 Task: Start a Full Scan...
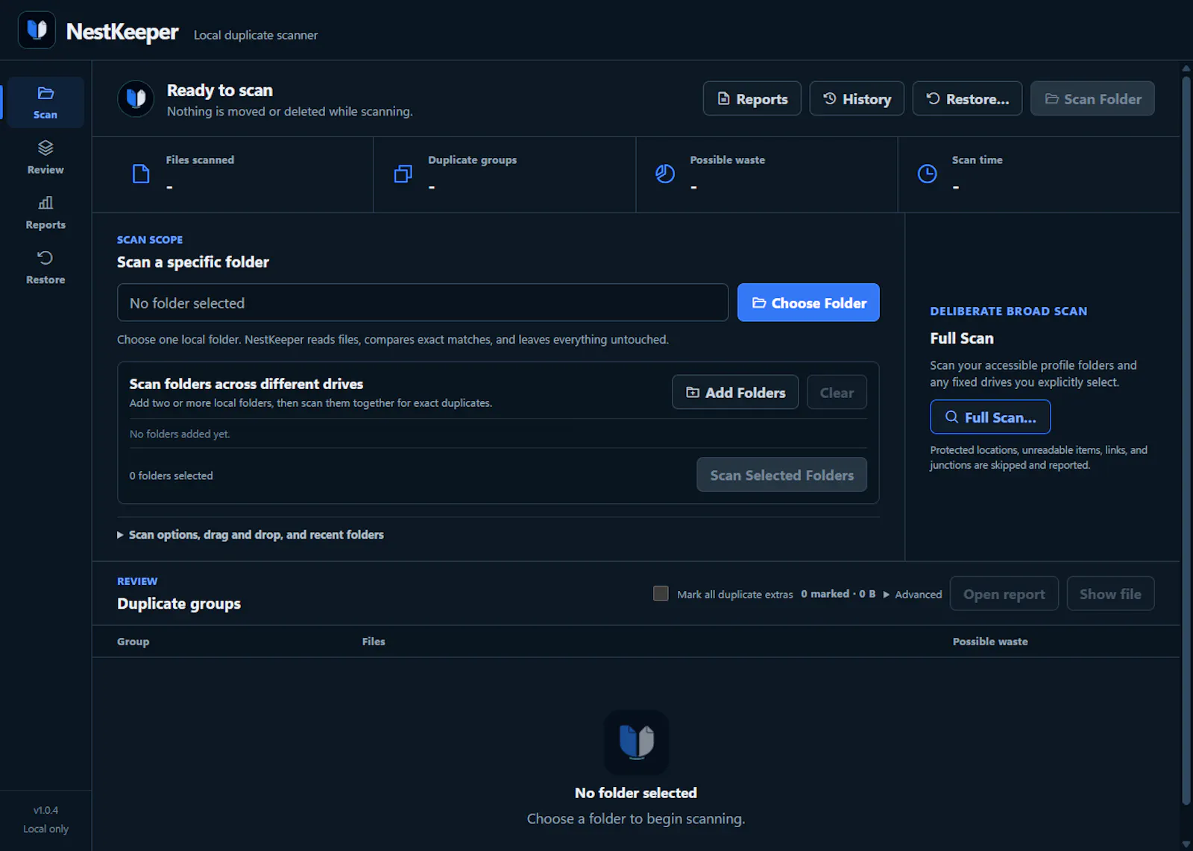990,417
